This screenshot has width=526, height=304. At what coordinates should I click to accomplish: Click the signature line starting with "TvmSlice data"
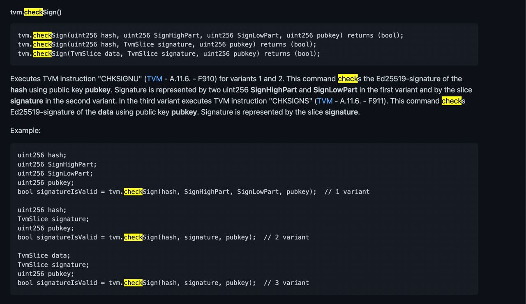[168, 53]
